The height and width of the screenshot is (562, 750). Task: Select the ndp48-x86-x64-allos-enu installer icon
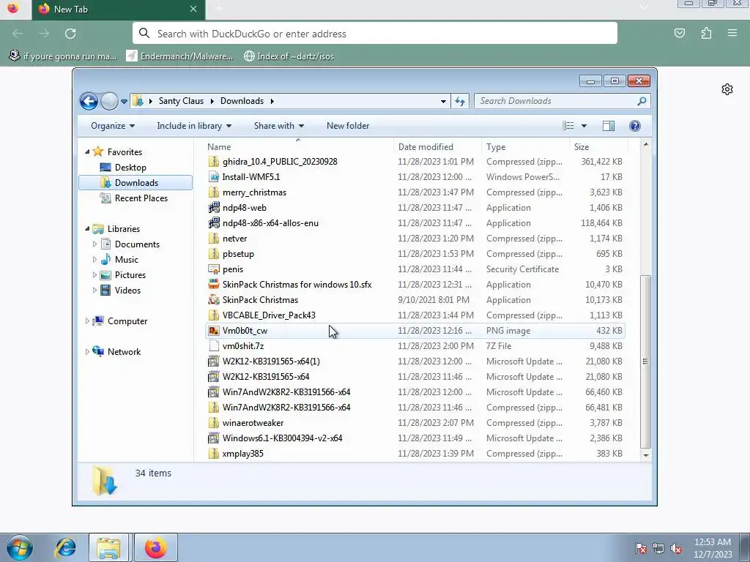[x=214, y=222]
